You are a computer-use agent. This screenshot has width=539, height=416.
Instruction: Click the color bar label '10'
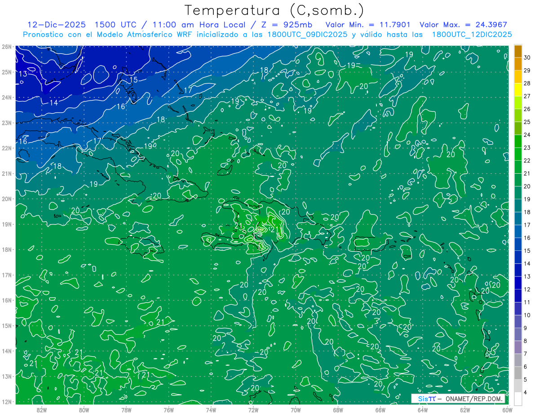click(527, 315)
